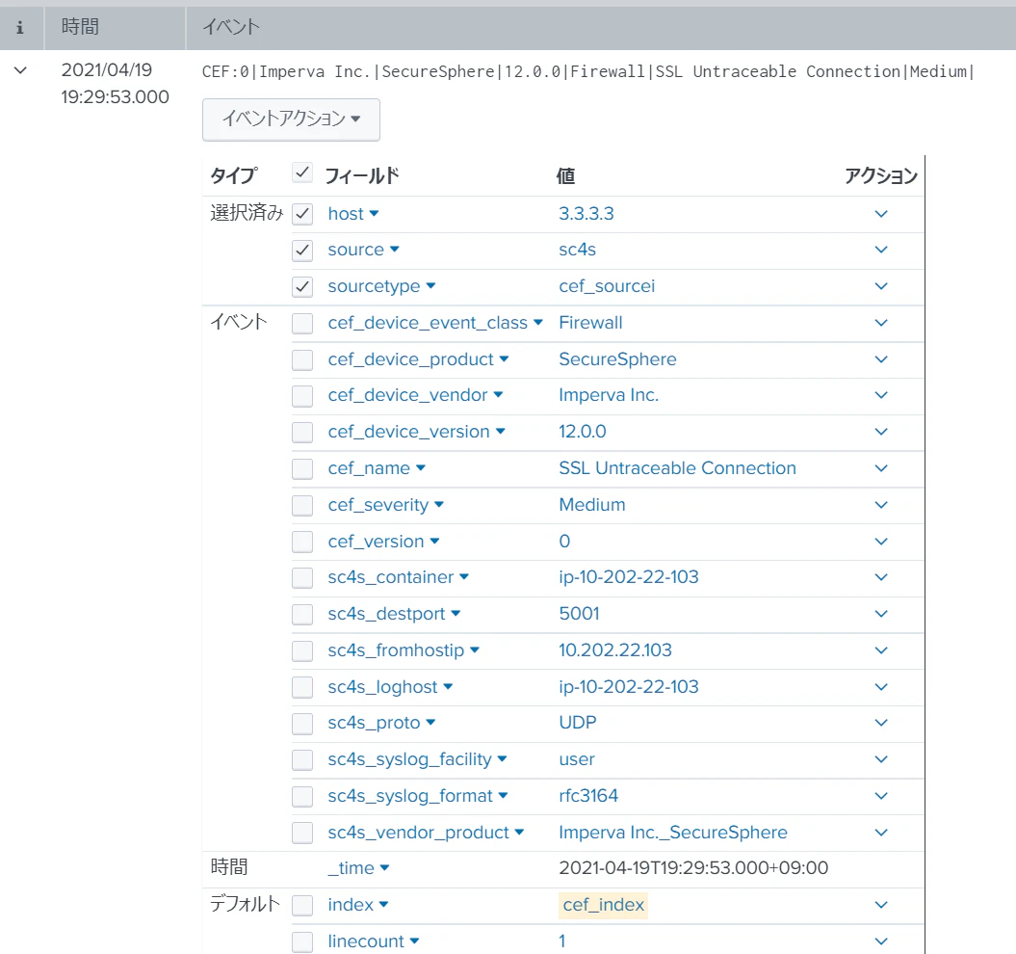Viewport: 1016px width, 954px height.
Task: Click the sourcetype value cef_sourcei
Action: pos(607,286)
